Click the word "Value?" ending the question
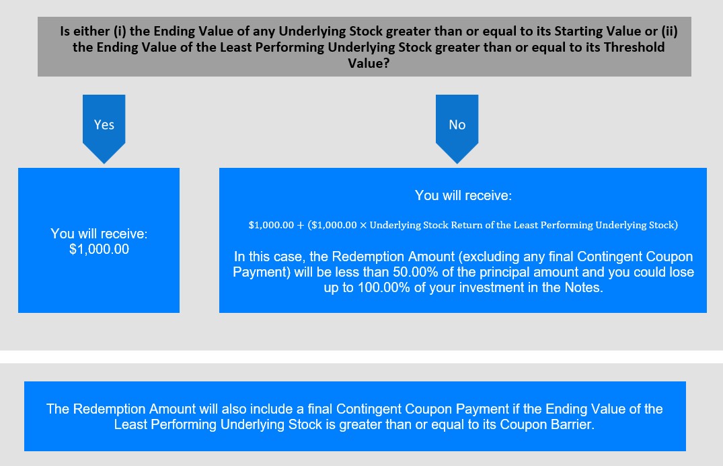Screen dimensions: 723x466 369,63
